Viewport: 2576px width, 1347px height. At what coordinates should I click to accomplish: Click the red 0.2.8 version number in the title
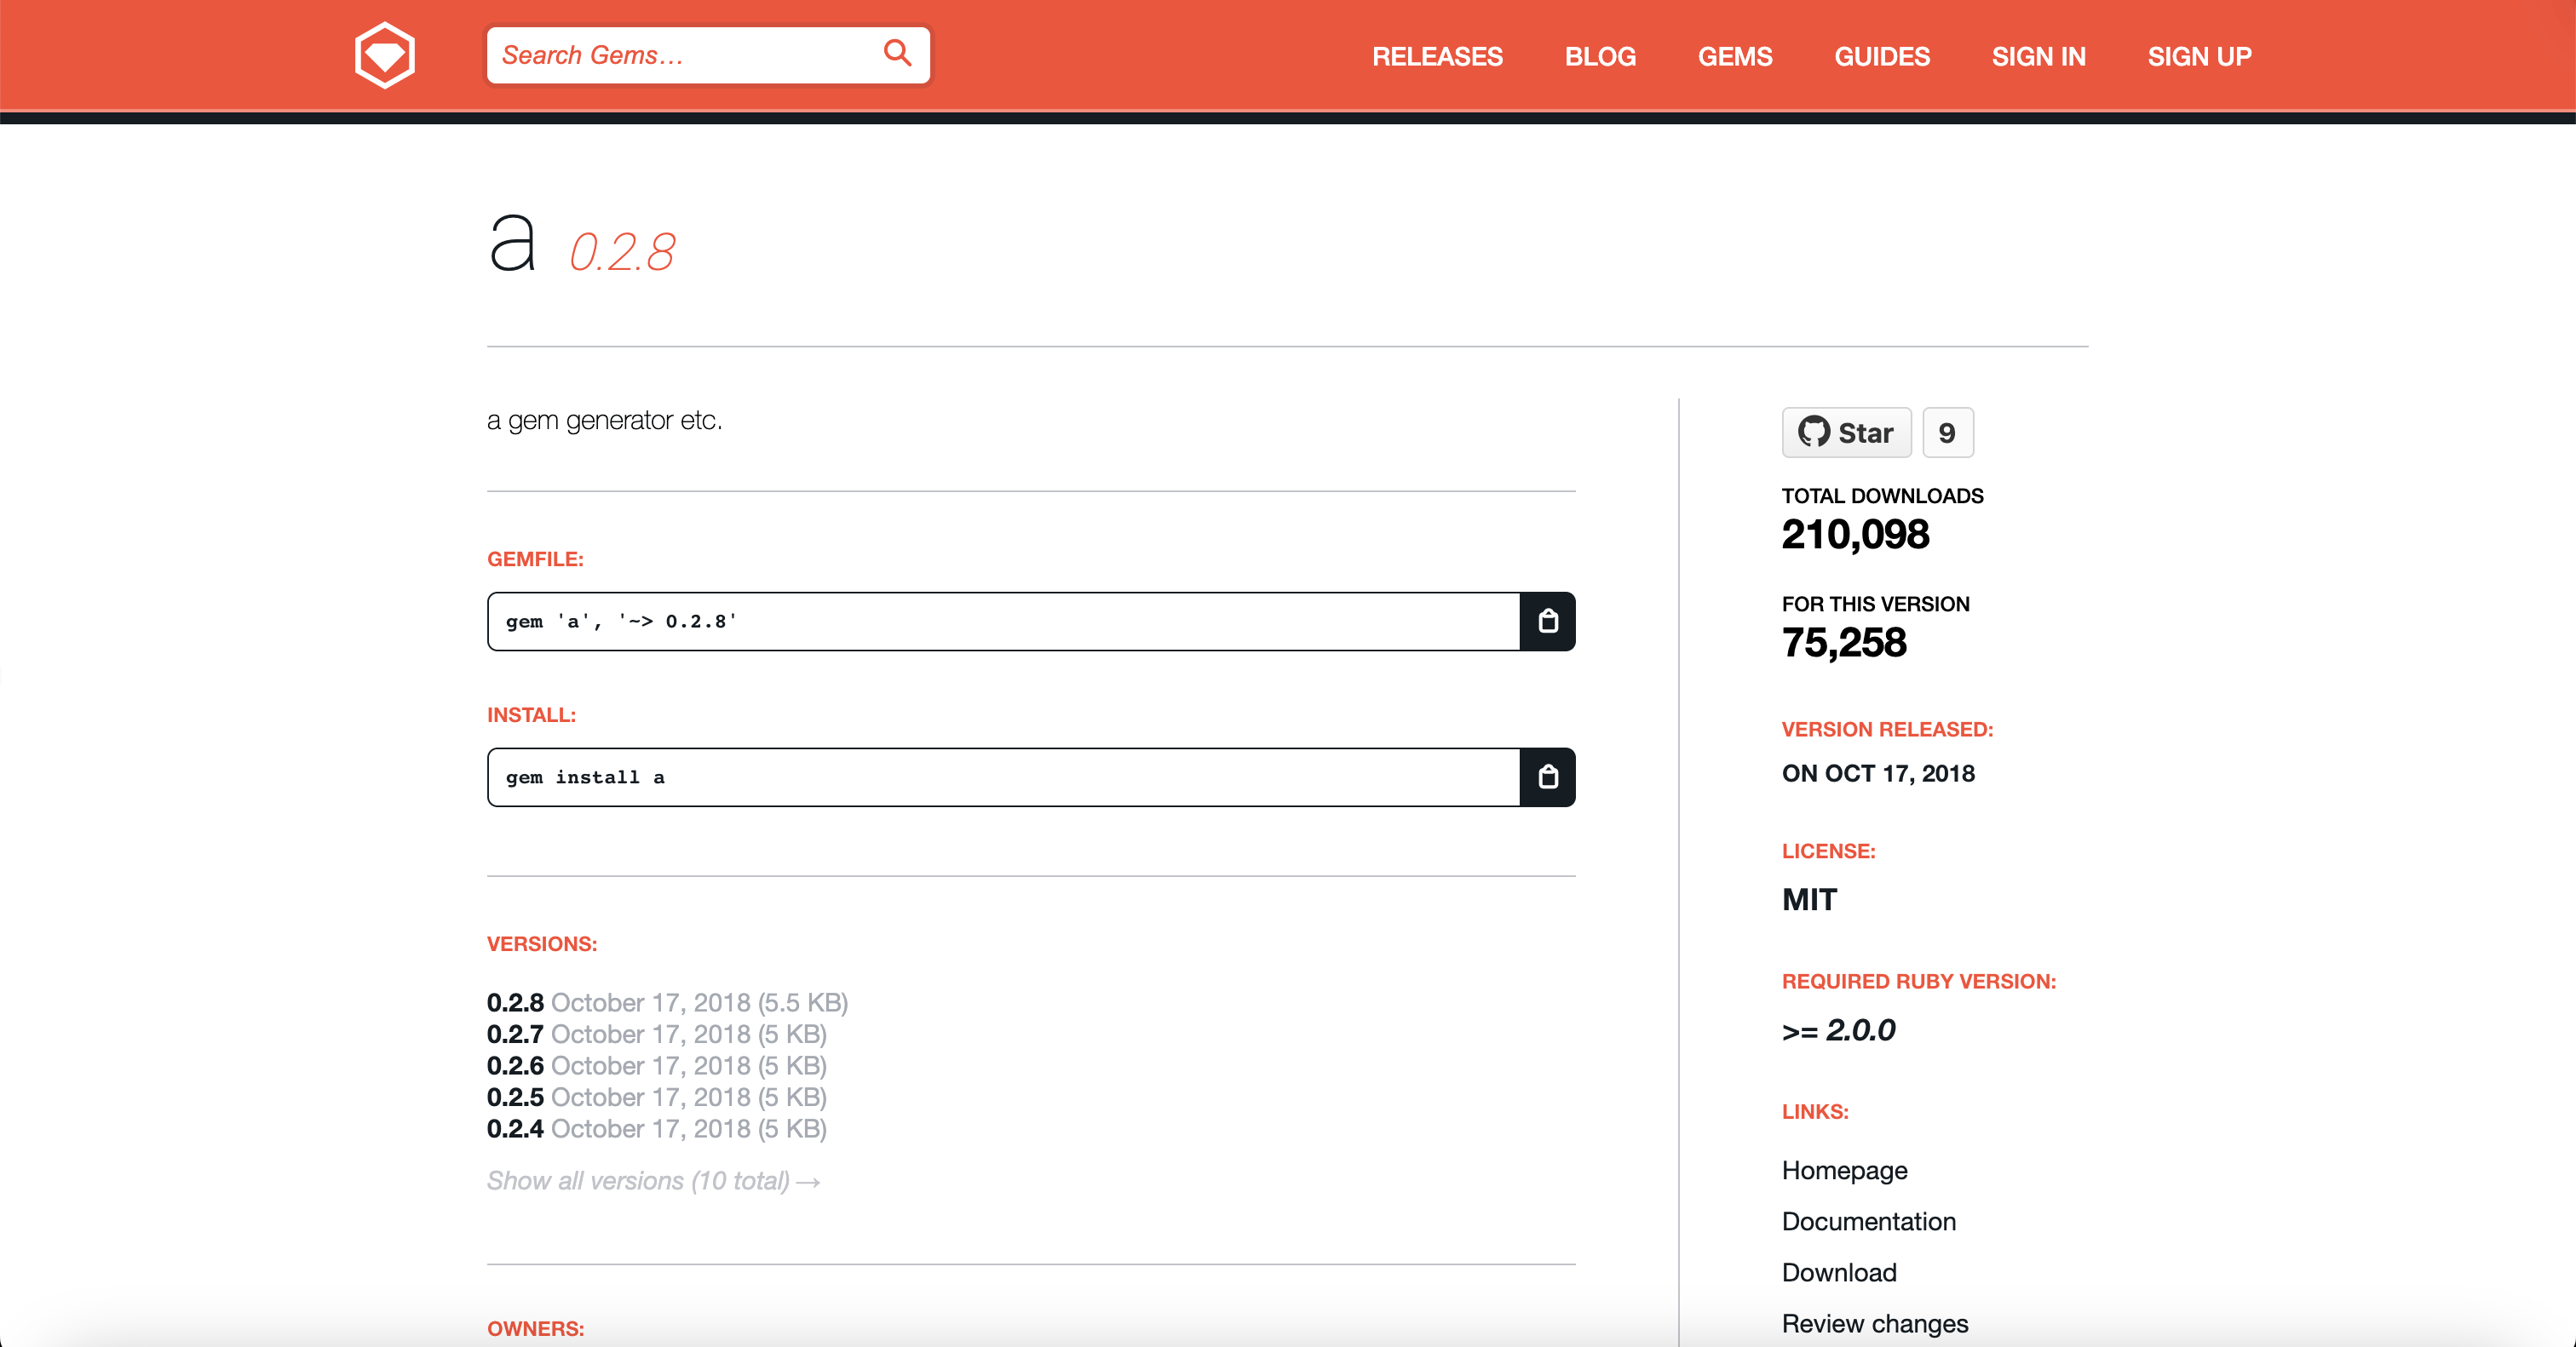(622, 252)
